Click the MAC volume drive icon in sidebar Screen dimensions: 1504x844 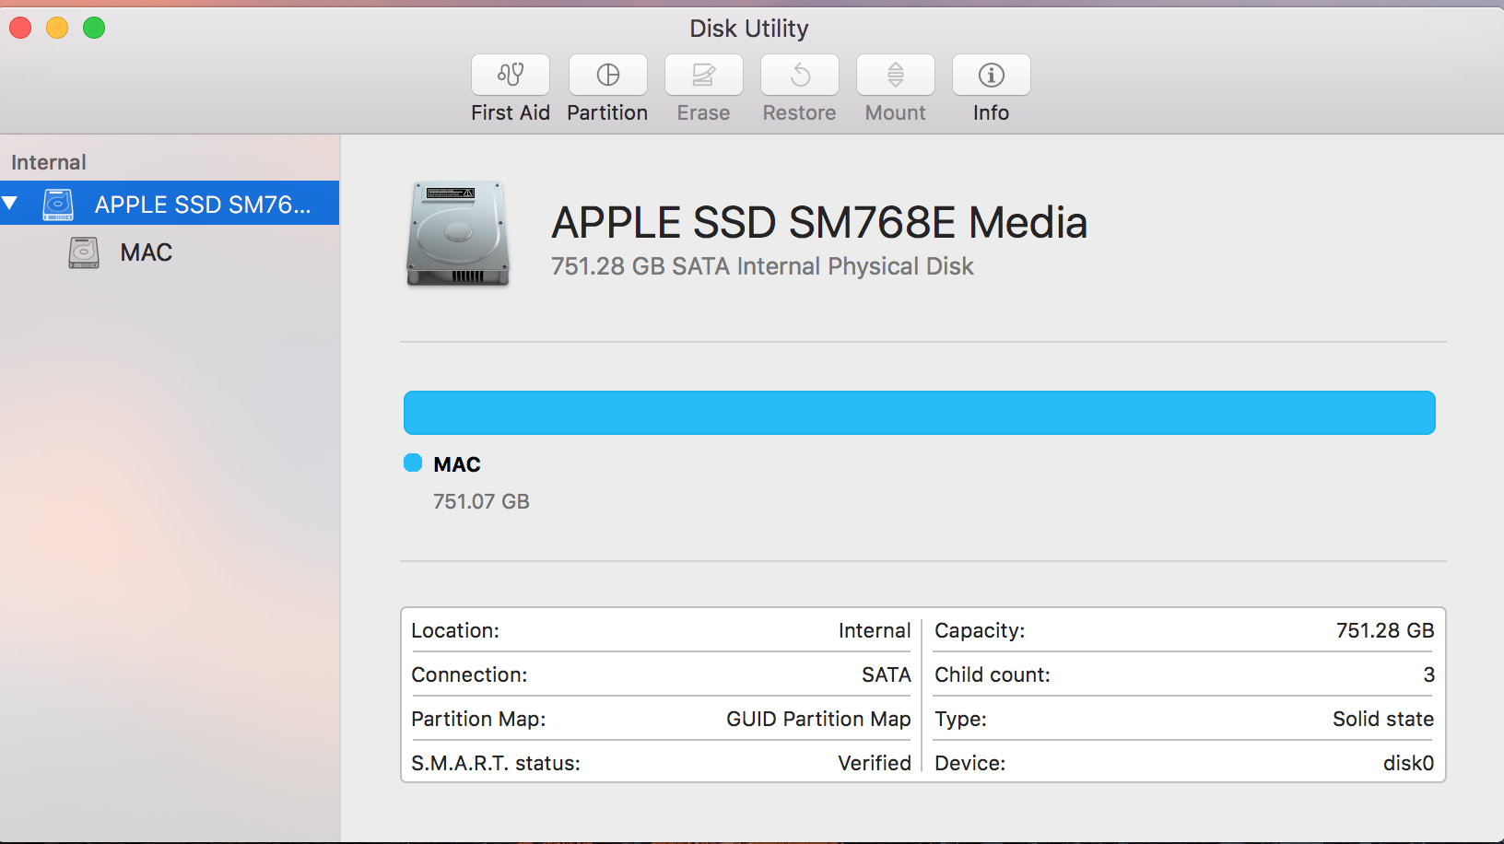coord(84,252)
